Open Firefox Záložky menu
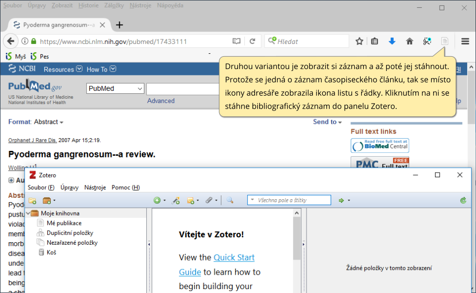Image resolution: width=476 pixels, height=293 pixels. click(114, 5)
